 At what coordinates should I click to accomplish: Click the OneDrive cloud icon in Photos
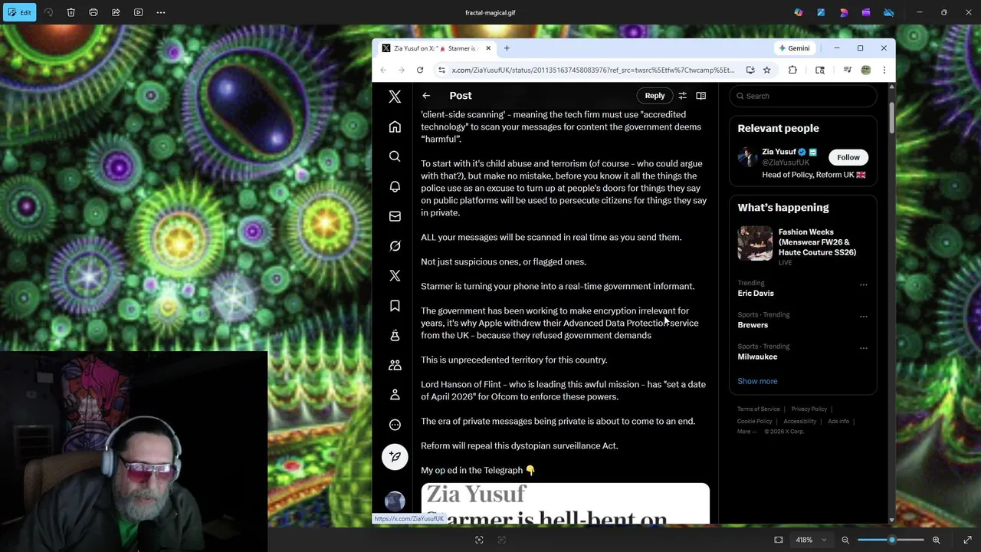coord(889,12)
